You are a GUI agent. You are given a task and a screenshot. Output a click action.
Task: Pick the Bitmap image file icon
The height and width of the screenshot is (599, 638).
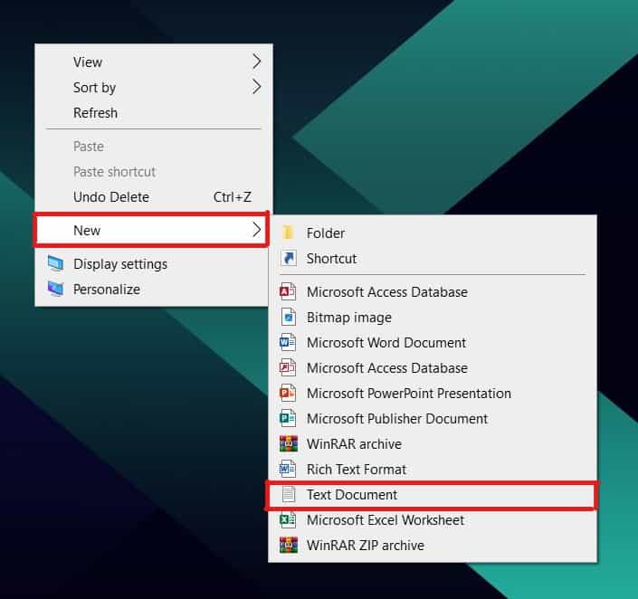click(x=289, y=317)
